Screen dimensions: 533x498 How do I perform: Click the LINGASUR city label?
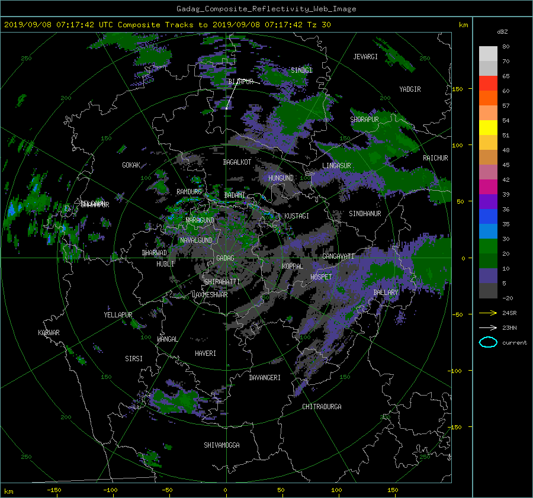click(x=336, y=166)
